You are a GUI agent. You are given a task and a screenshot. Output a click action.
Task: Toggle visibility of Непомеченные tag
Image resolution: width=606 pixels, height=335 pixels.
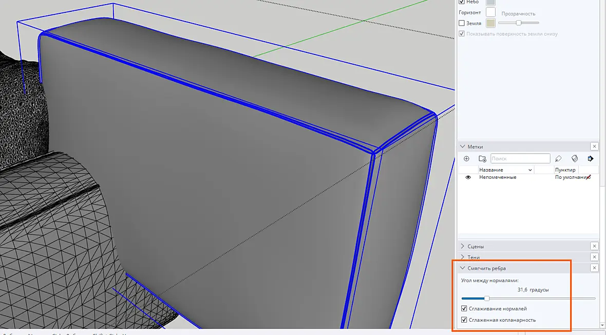(x=468, y=177)
